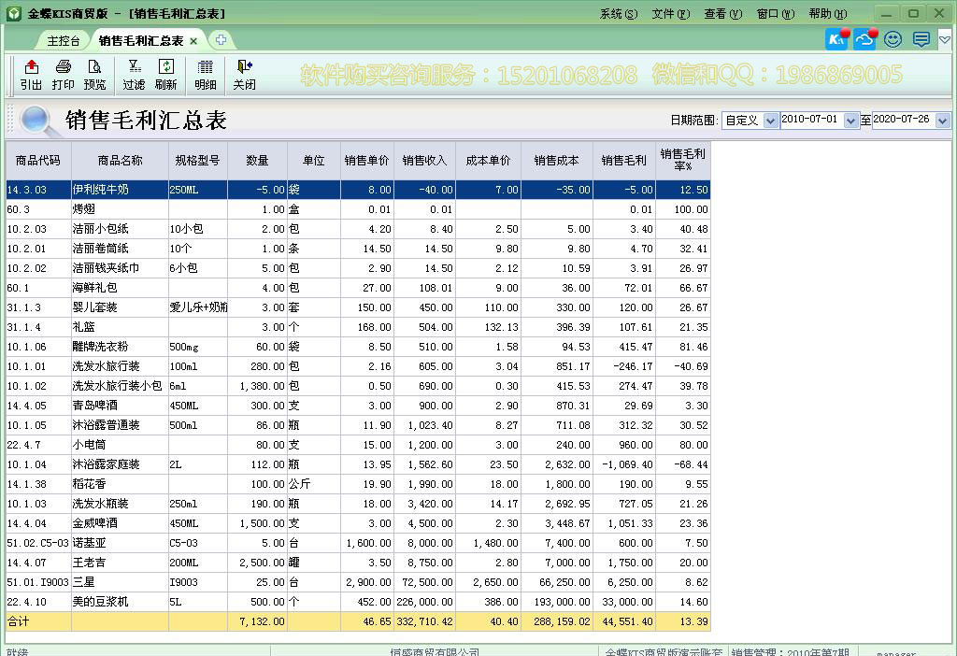Open the 帮助 help menu
Viewport: 957px width, 656px height.
click(x=826, y=13)
